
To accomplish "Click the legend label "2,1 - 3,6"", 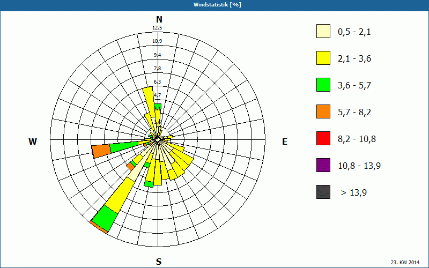I will [x=354, y=59].
